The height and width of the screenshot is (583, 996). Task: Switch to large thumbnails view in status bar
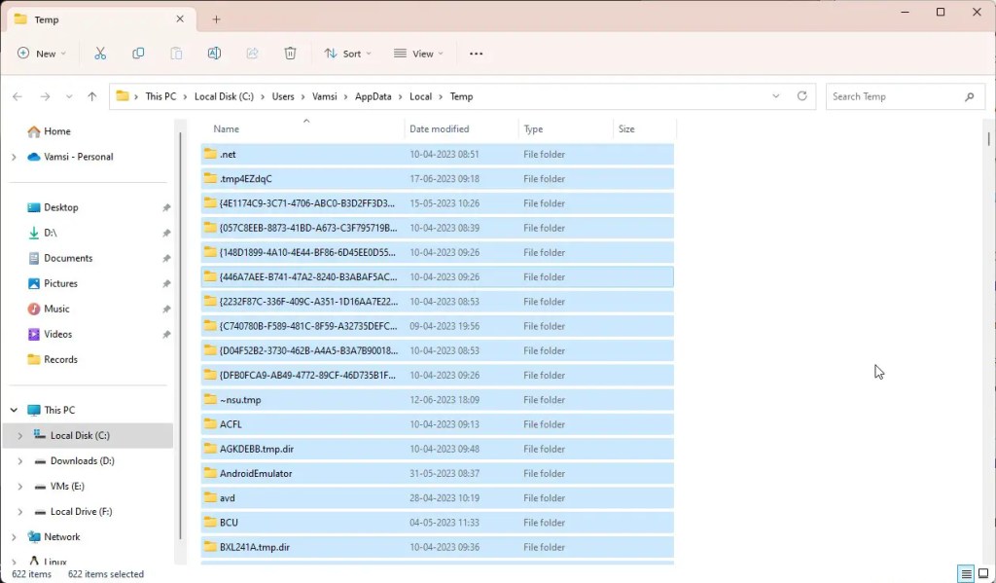pos(983,574)
